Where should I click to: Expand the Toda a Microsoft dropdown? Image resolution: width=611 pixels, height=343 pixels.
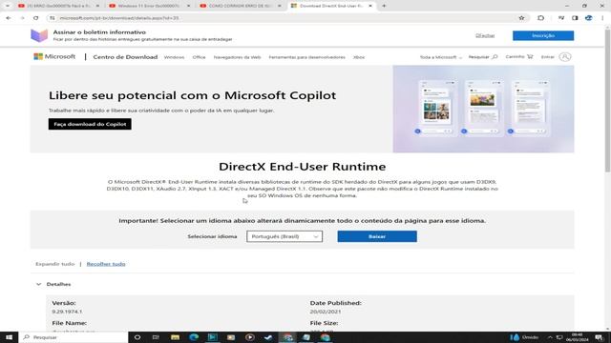tap(441, 57)
